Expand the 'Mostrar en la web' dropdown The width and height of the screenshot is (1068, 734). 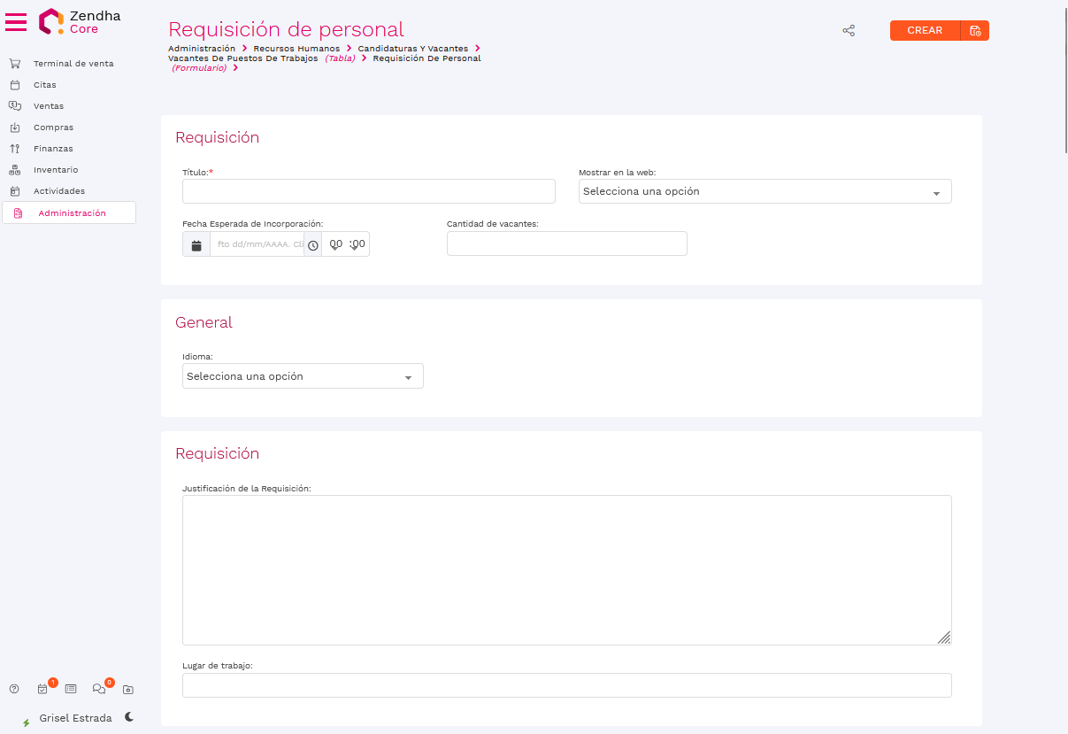tap(765, 191)
